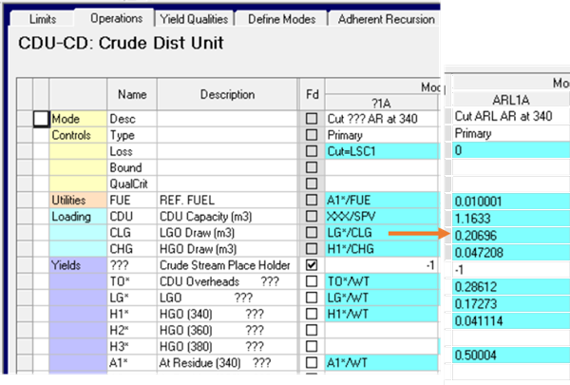The height and width of the screenshot is (385, 570).
Task: Tick Fd checkbox for A1* At Residue row
Action: 313,362
